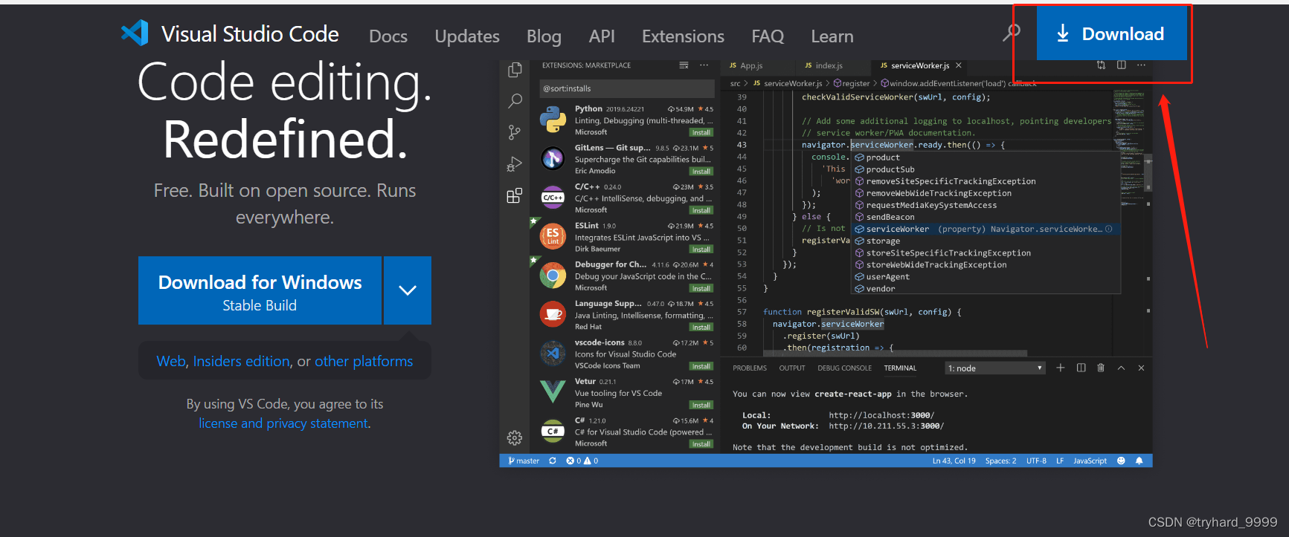Image resolution: width=1289 pixels, height=537 pixels.
Task: Open Source Control icon in the activity bar
Action: coord(514,132)
